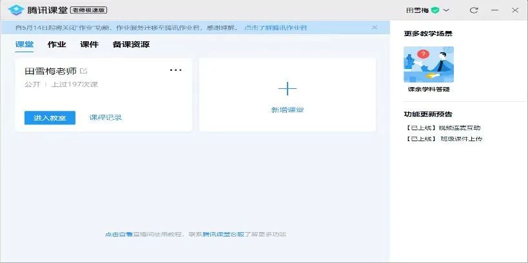Screen dimensions: 528x263
Task: Switch to the 课件 tab
Action: pyautogui.click(x=89, y=44)
